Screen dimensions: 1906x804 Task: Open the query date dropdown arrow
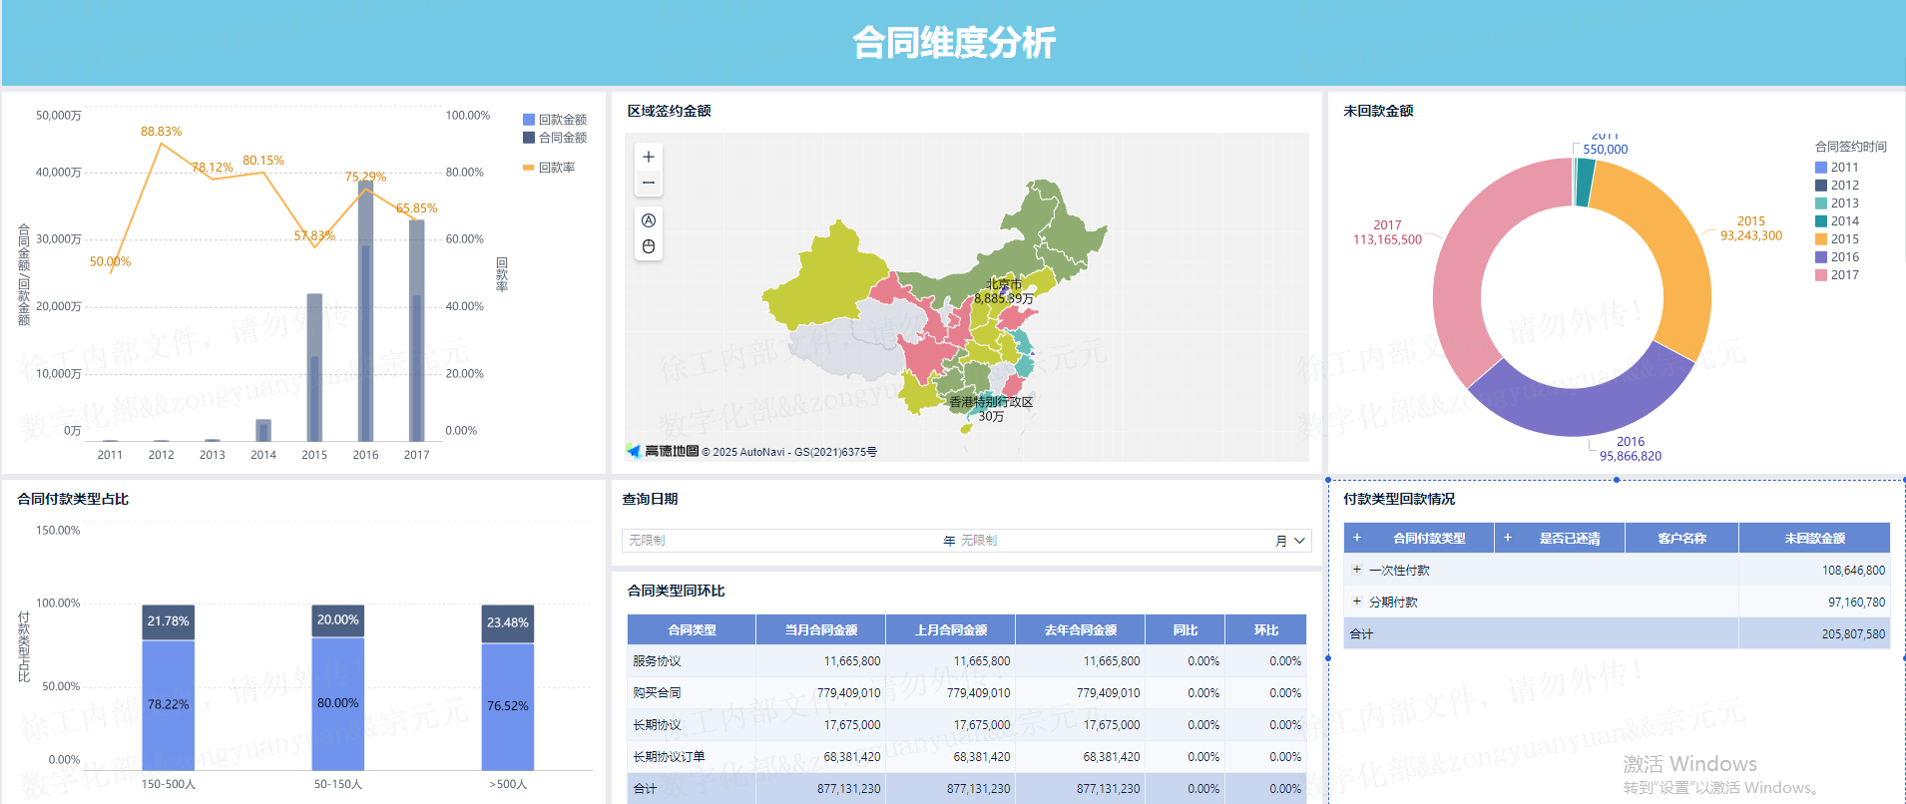(x=1299, y=541)
